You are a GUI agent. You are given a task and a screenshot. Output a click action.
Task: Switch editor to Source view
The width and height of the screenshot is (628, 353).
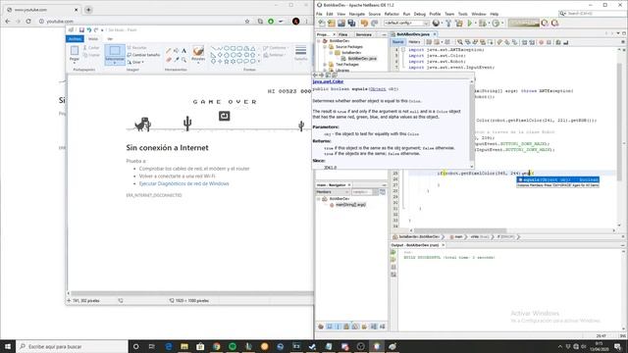click(397, 42)
